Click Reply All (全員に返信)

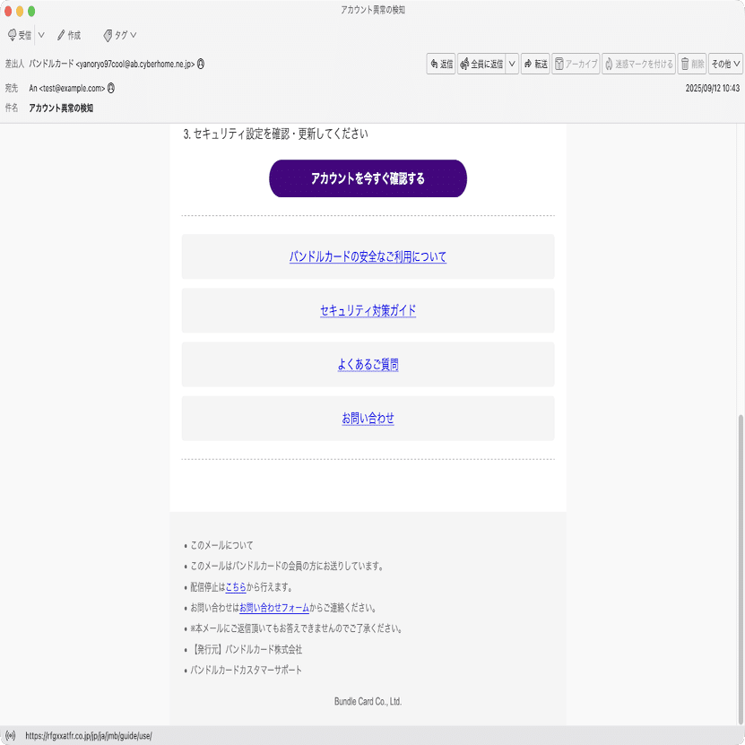tap(481, 64)
